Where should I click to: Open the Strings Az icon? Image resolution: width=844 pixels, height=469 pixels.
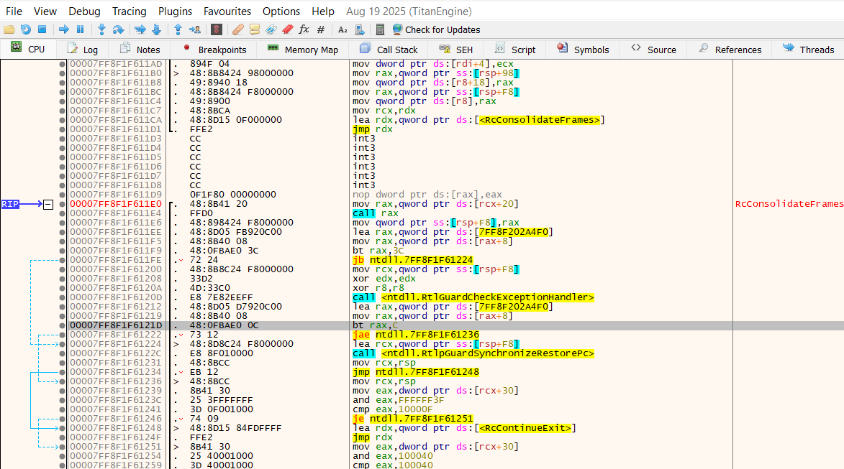click(x=343, y=29)
